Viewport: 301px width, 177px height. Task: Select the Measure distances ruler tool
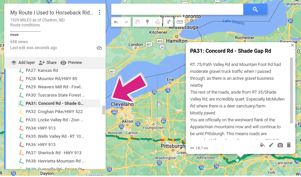pyautogui.click(x=180, y=22)
